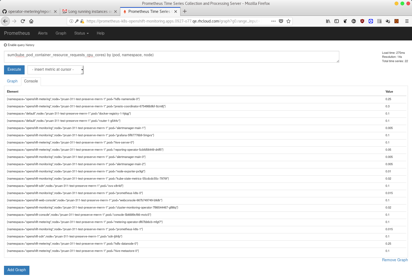Image resolution: width=412 pixels, height=280 pixels.
Task: Enable query history checkbox
Action: 5,45
